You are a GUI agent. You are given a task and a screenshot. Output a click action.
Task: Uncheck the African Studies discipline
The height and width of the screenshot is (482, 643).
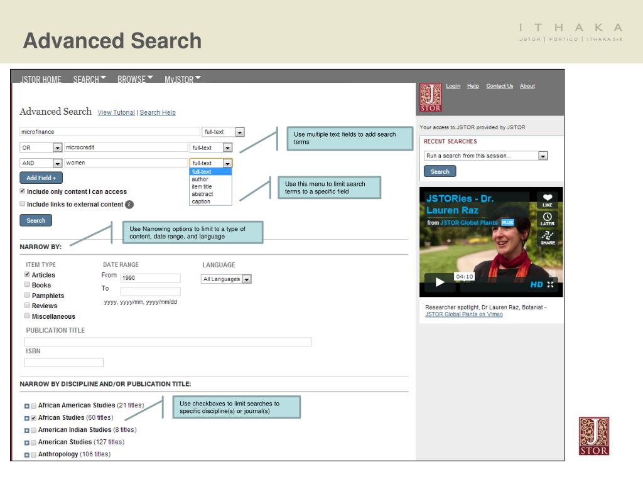pos(34,418)
